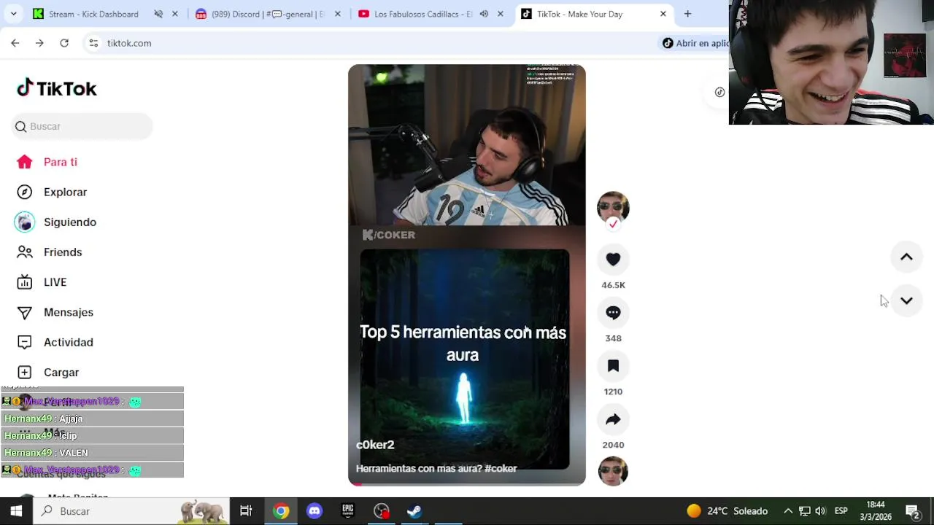Open Chrome from the taskbar
The width and height of the screenshot is (934, 525).
tap(281, 511)
